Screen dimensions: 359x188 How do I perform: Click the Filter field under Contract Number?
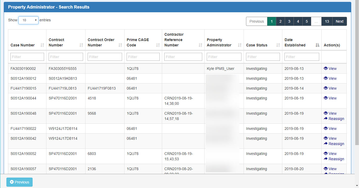(66, 57)
